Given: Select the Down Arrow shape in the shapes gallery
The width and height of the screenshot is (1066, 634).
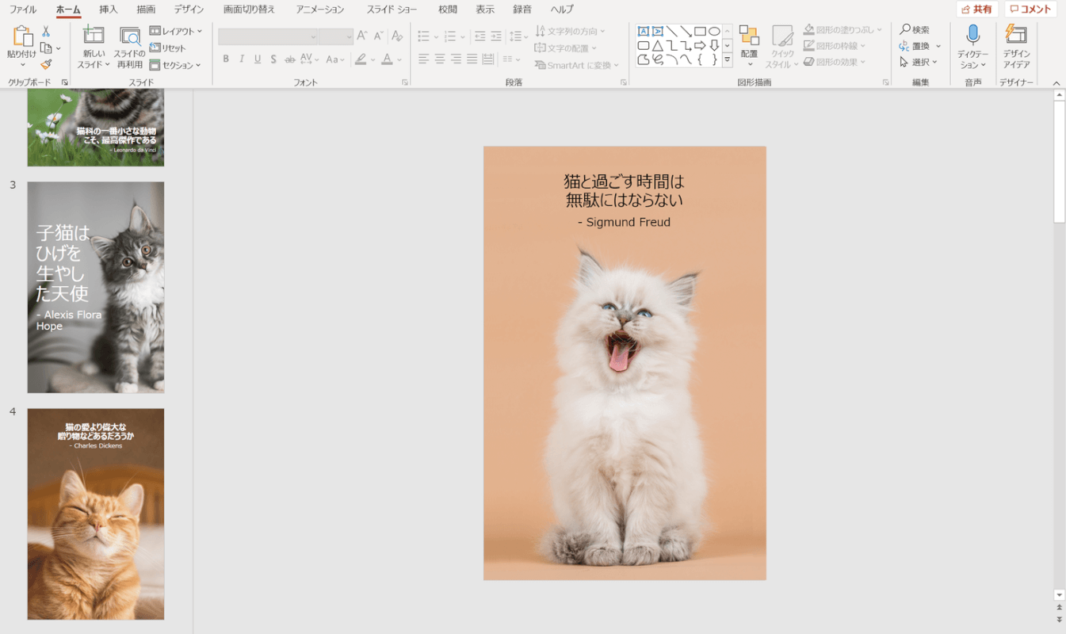Looking at the screenshot, I should coord(714,45).
